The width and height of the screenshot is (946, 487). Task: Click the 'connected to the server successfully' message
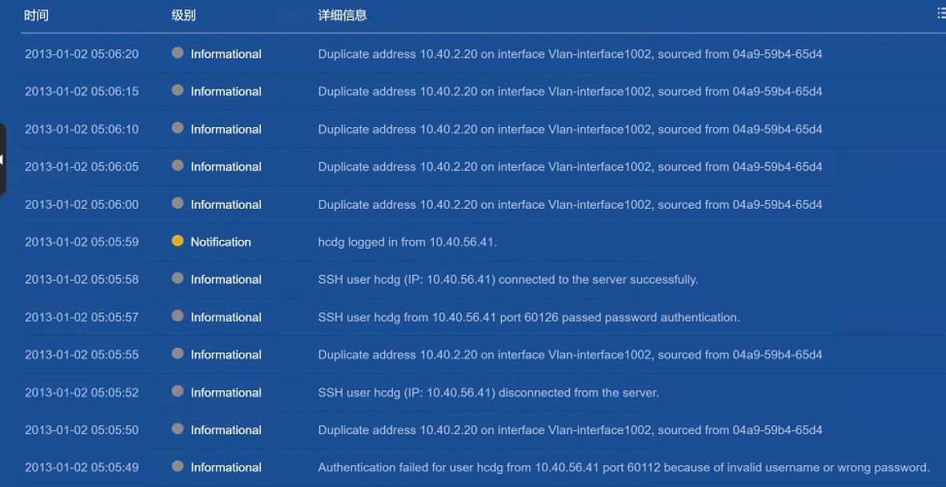[x=508, y=279]
